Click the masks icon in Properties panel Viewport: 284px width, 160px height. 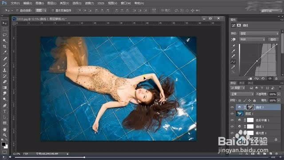click(239, 25)
